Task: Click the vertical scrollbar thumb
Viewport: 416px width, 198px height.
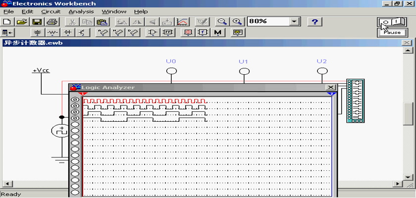Action: [409, 114]
